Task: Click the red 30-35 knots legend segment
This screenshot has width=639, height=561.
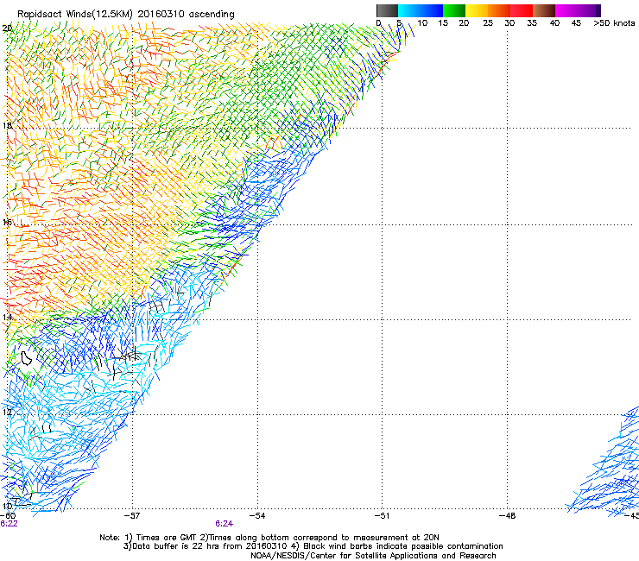Action: 522,10
